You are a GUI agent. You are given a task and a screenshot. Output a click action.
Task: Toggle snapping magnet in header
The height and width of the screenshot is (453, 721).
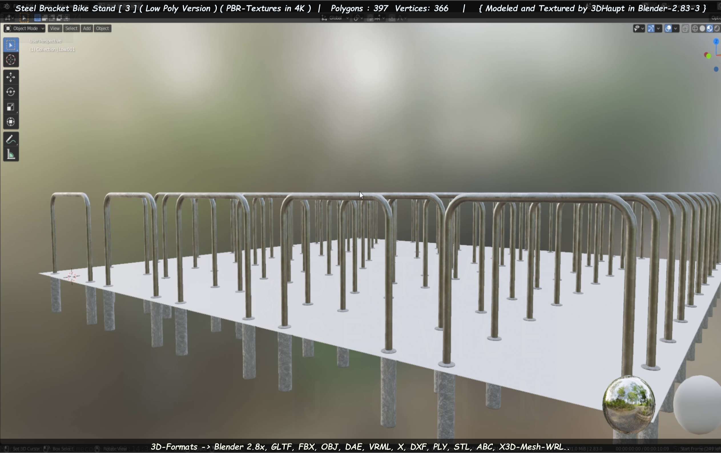370,18
